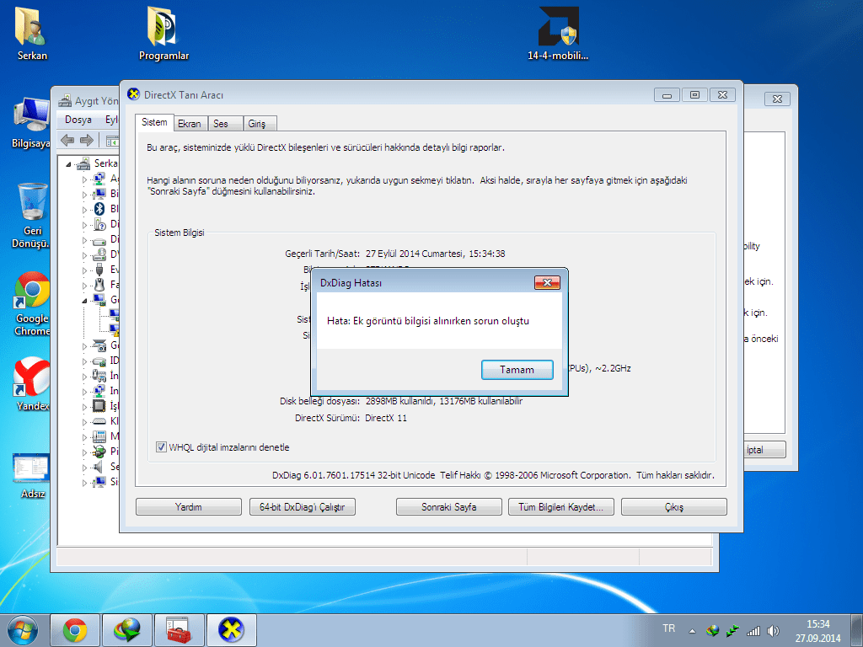The height and width of the screenshot is (647, 863).
Task: Click back arrow in Aygıt Yöneticisi toolbar
Action: (x=67, y=141)
